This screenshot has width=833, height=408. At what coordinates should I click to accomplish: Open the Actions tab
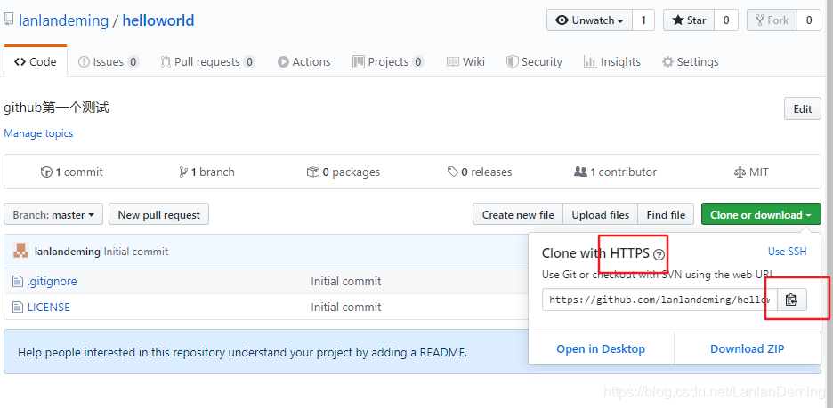click(x=303, y=61)
